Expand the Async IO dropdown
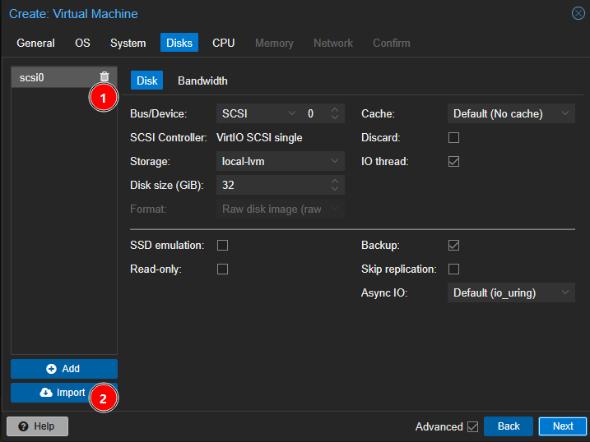Viewport: 590px width, 442px height. click(510, 292)
